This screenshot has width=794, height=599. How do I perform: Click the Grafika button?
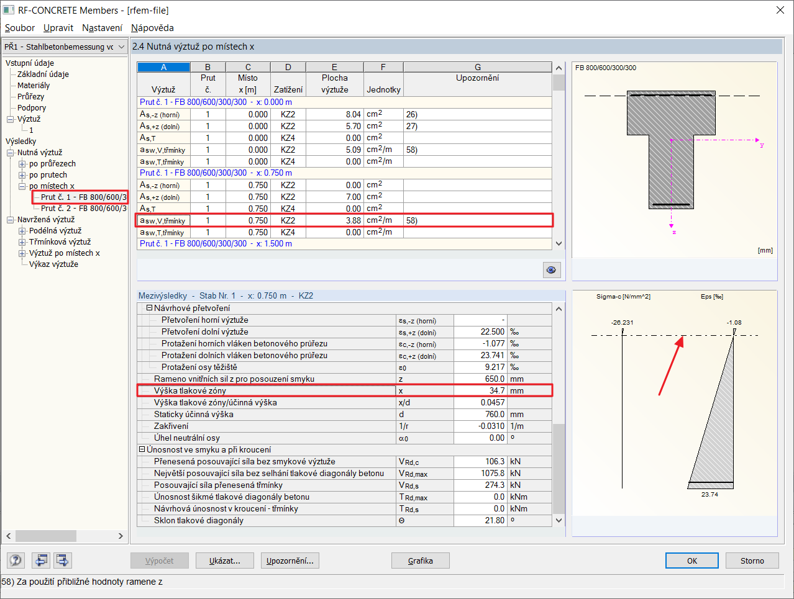[x=420, y=561]
